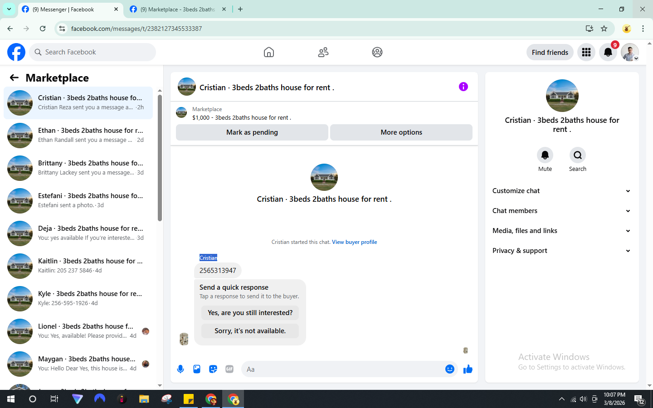Image resolution: width=653 pixels, height=408 pixels.
Task: Show hidden system tray icons
Action: [562, 399]
